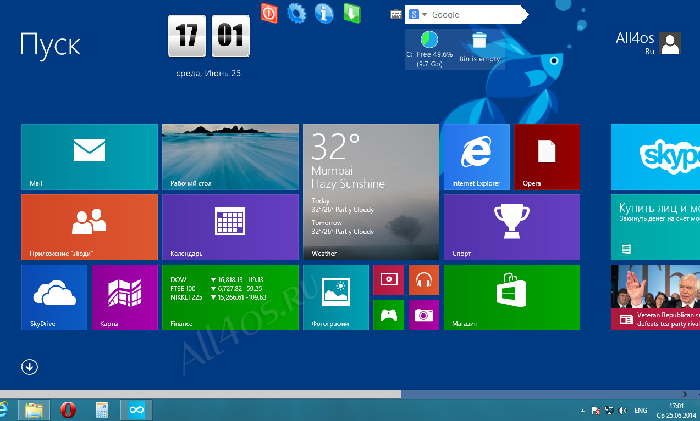This screenshot has height=421, width=700.
Task: Open the network tray icon
Action: (609, 411)
